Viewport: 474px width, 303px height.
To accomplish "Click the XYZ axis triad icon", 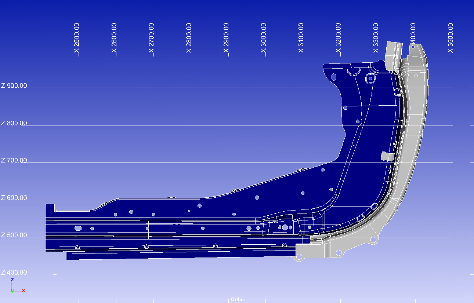I will (x=17, y=286).
